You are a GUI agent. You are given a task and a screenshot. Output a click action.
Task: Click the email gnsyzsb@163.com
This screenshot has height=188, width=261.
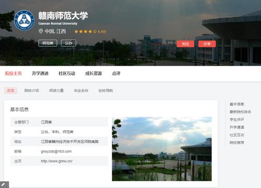click(x=56, y=152)
